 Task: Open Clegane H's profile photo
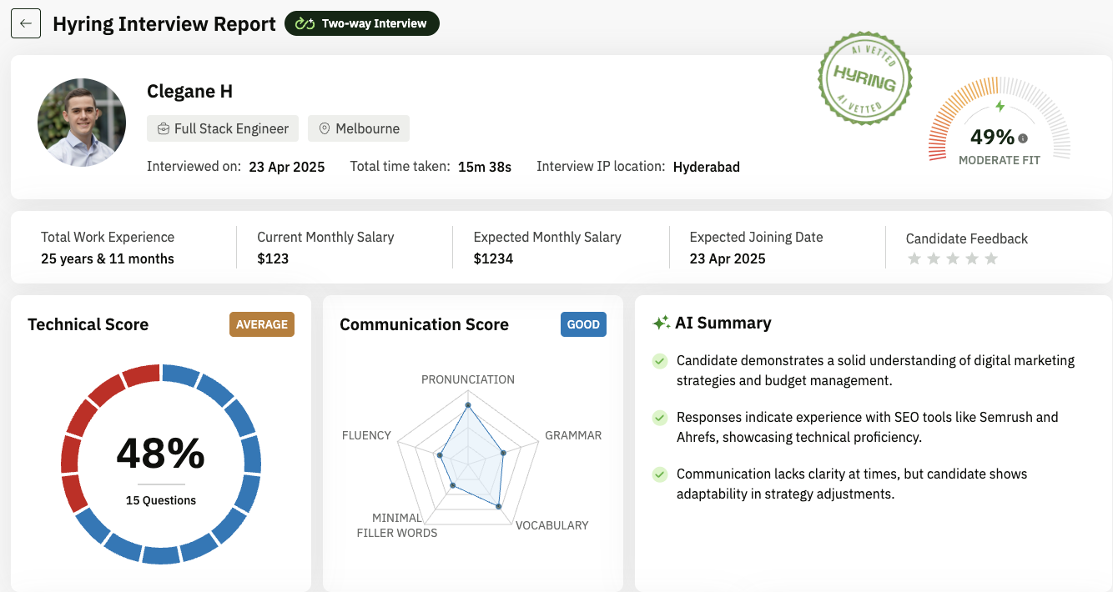[x=82, y=123]
